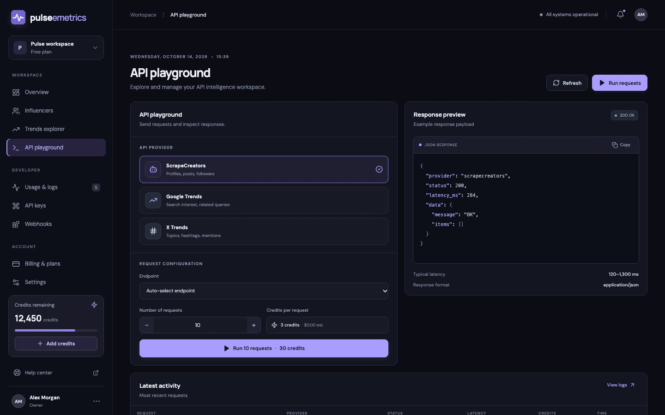Click the lightning icon in Credits remaining card
The image size is (665, 415).
point(94,305)
